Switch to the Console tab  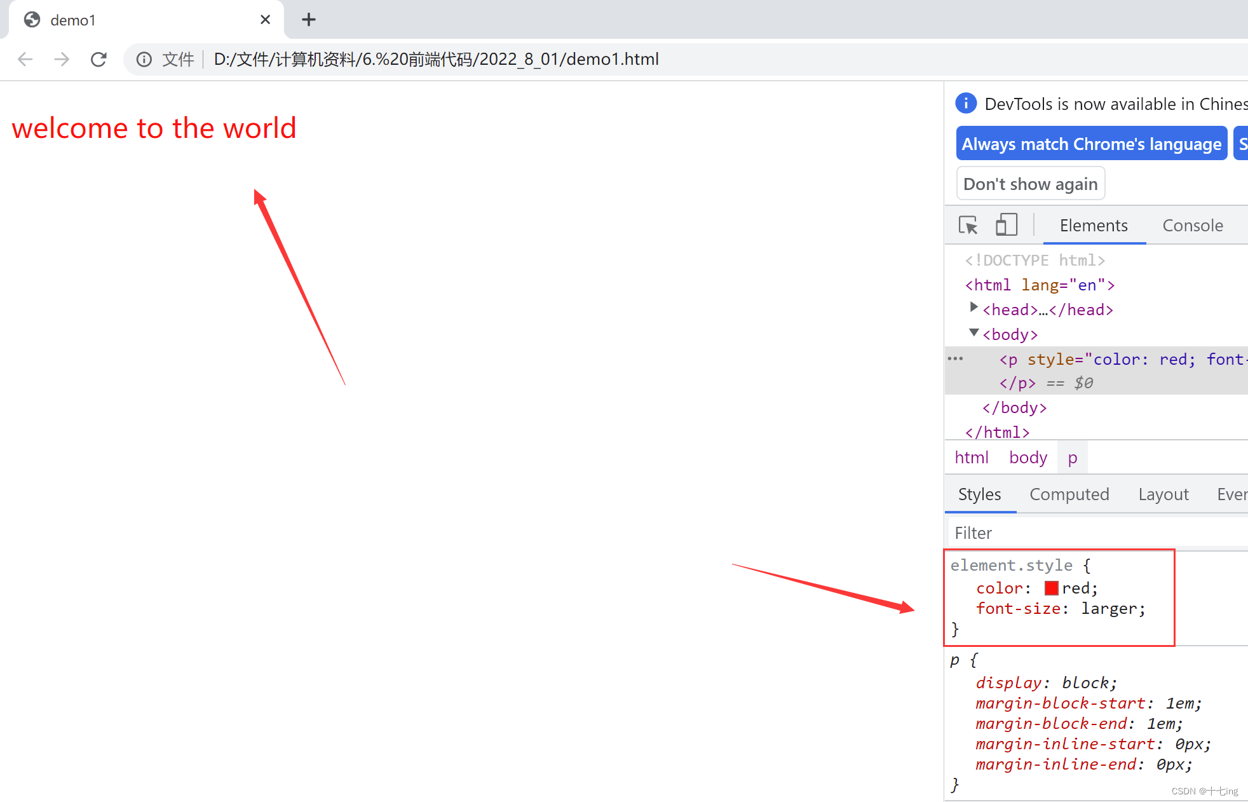tap(1192, 226)
